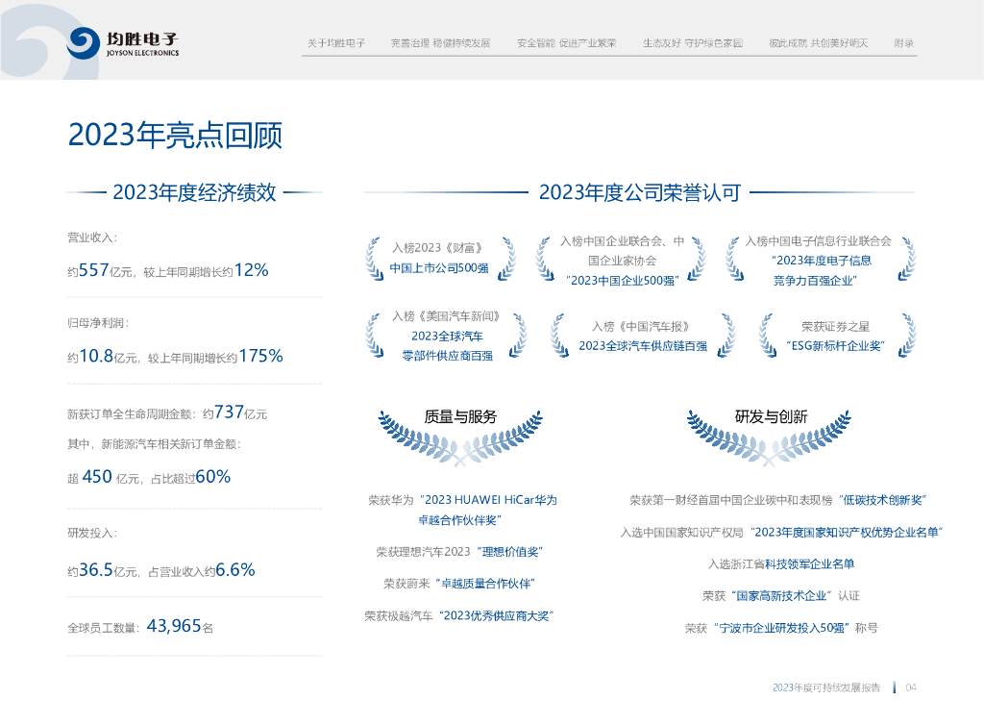Screen dimensions: 984x725
Task: Select the 生态友好 守护绿色家园 tab
Action: [x=693, y=43]
